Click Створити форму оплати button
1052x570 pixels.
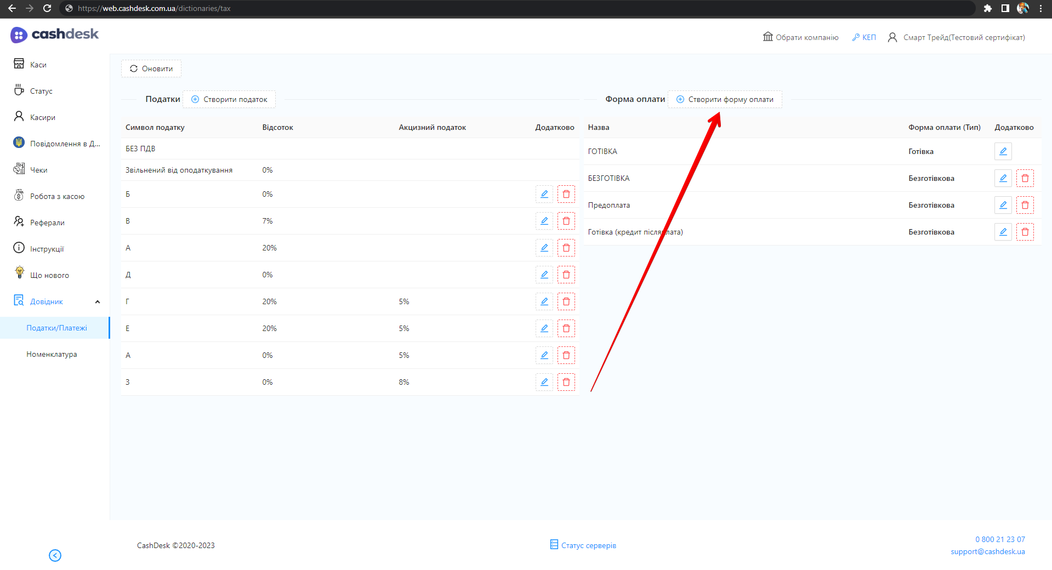coord(725,99)
